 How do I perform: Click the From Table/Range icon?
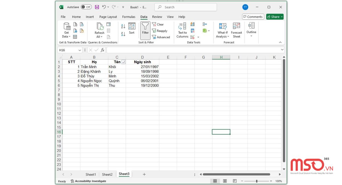click(75, 37)
